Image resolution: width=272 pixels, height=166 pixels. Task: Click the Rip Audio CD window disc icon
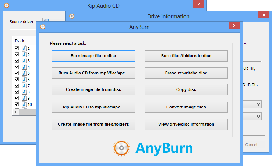7,5
